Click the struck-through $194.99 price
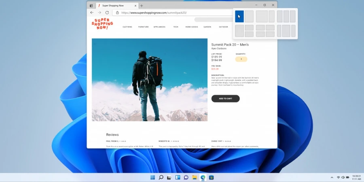This screenshot has width=364, height=182. (216, 60)
